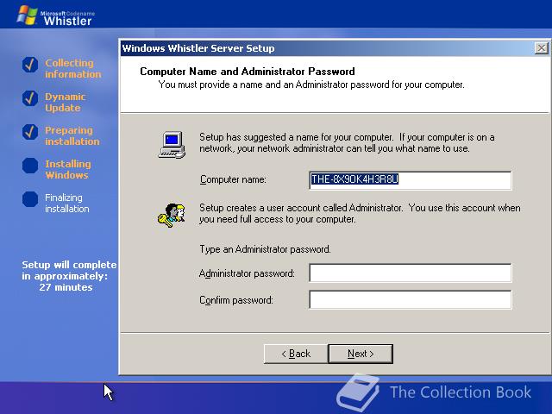Image resolution: width=552 pixels, height=414 pixels.
Task: Click the Finalizing installation step bullet
Action: point(30,199)
